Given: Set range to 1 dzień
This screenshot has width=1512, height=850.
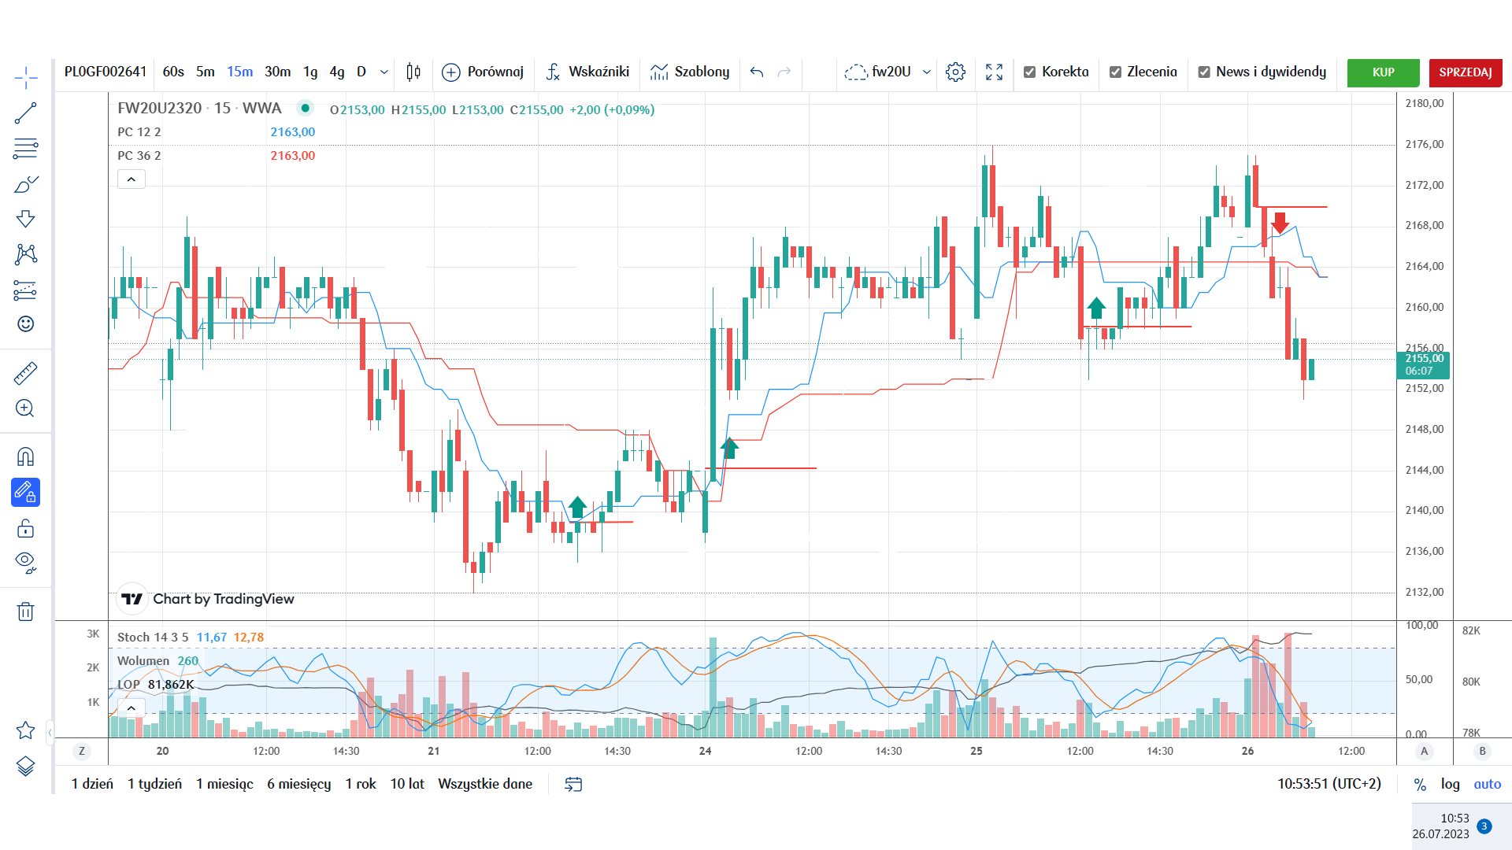Looking at the screenshot, I should [92, 784].
